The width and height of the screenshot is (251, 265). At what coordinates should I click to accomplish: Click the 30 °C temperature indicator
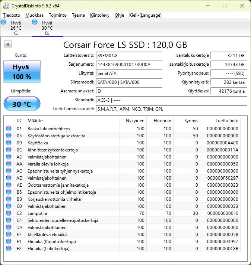pos(22,104)
